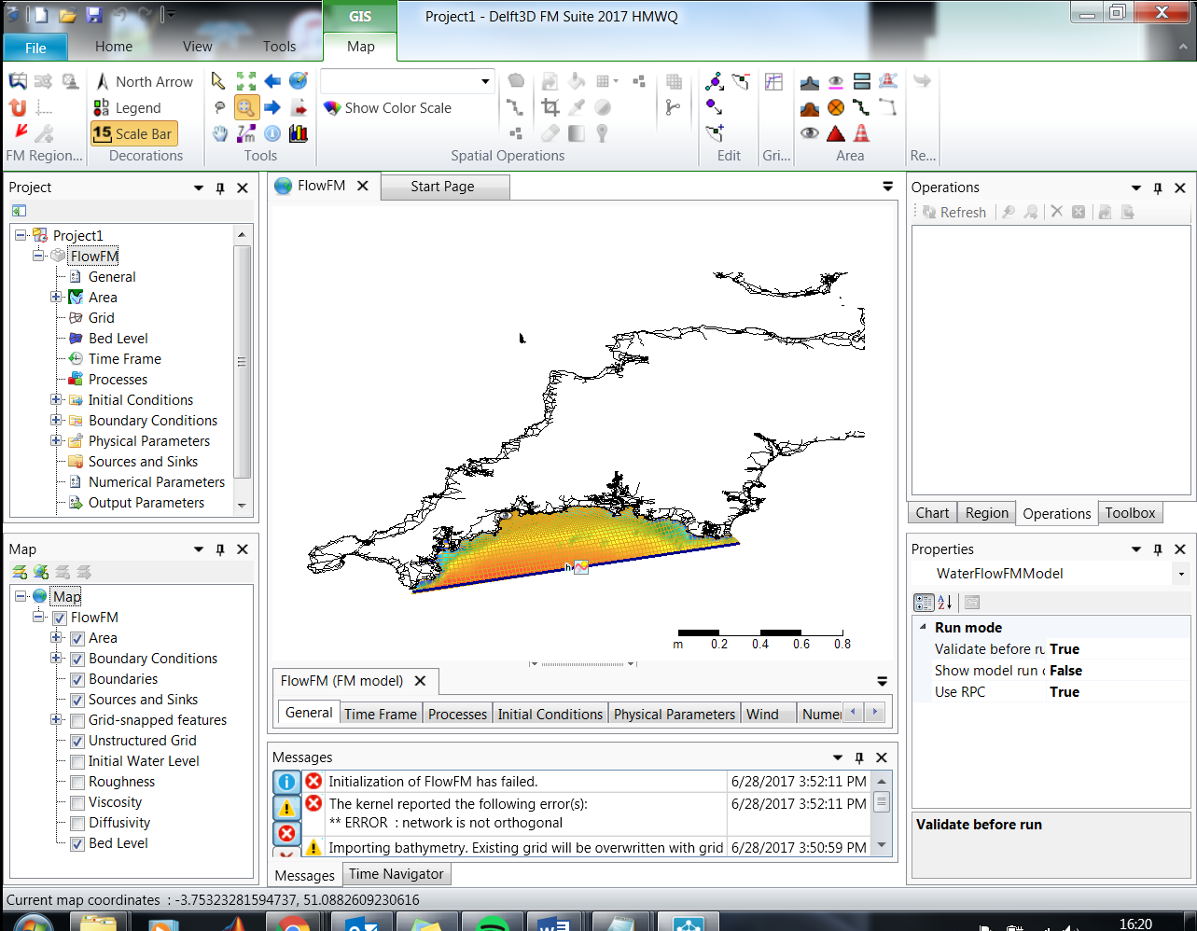Switch to the Toolbox tab
The width and height of the screenshot is (1197, 931).
click(1130, 513)
